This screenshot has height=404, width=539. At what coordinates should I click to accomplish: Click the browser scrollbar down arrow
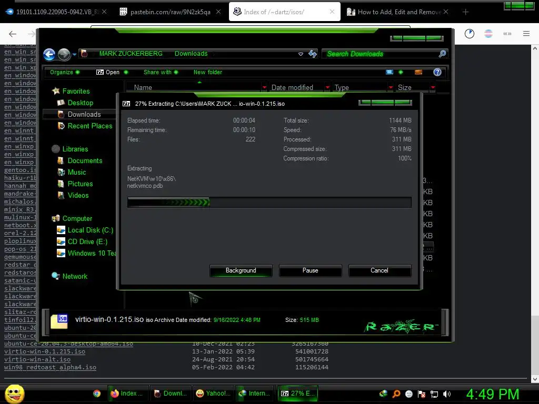click(x=535, y=379)
